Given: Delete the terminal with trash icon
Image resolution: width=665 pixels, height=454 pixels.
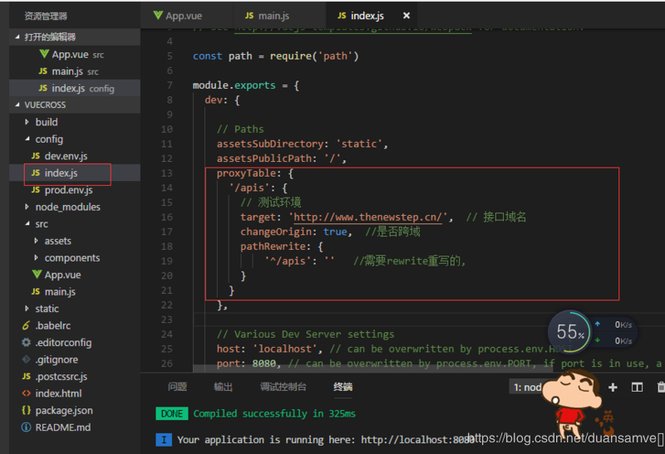Looking at the screenshot, I should (661, 387).
